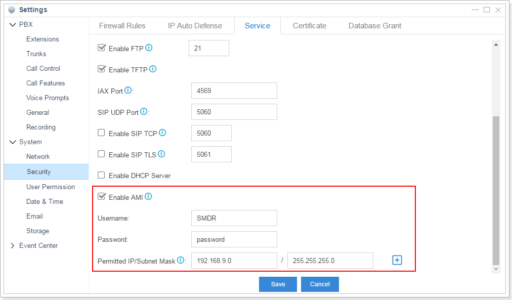Switch to the Firewall Rules tab

122,26
